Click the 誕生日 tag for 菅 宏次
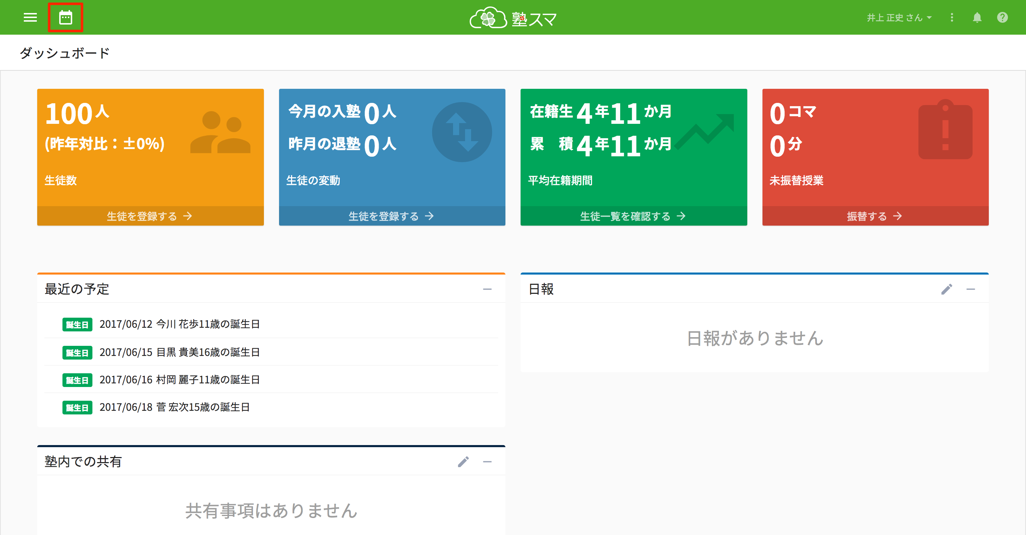 [77, 408]
